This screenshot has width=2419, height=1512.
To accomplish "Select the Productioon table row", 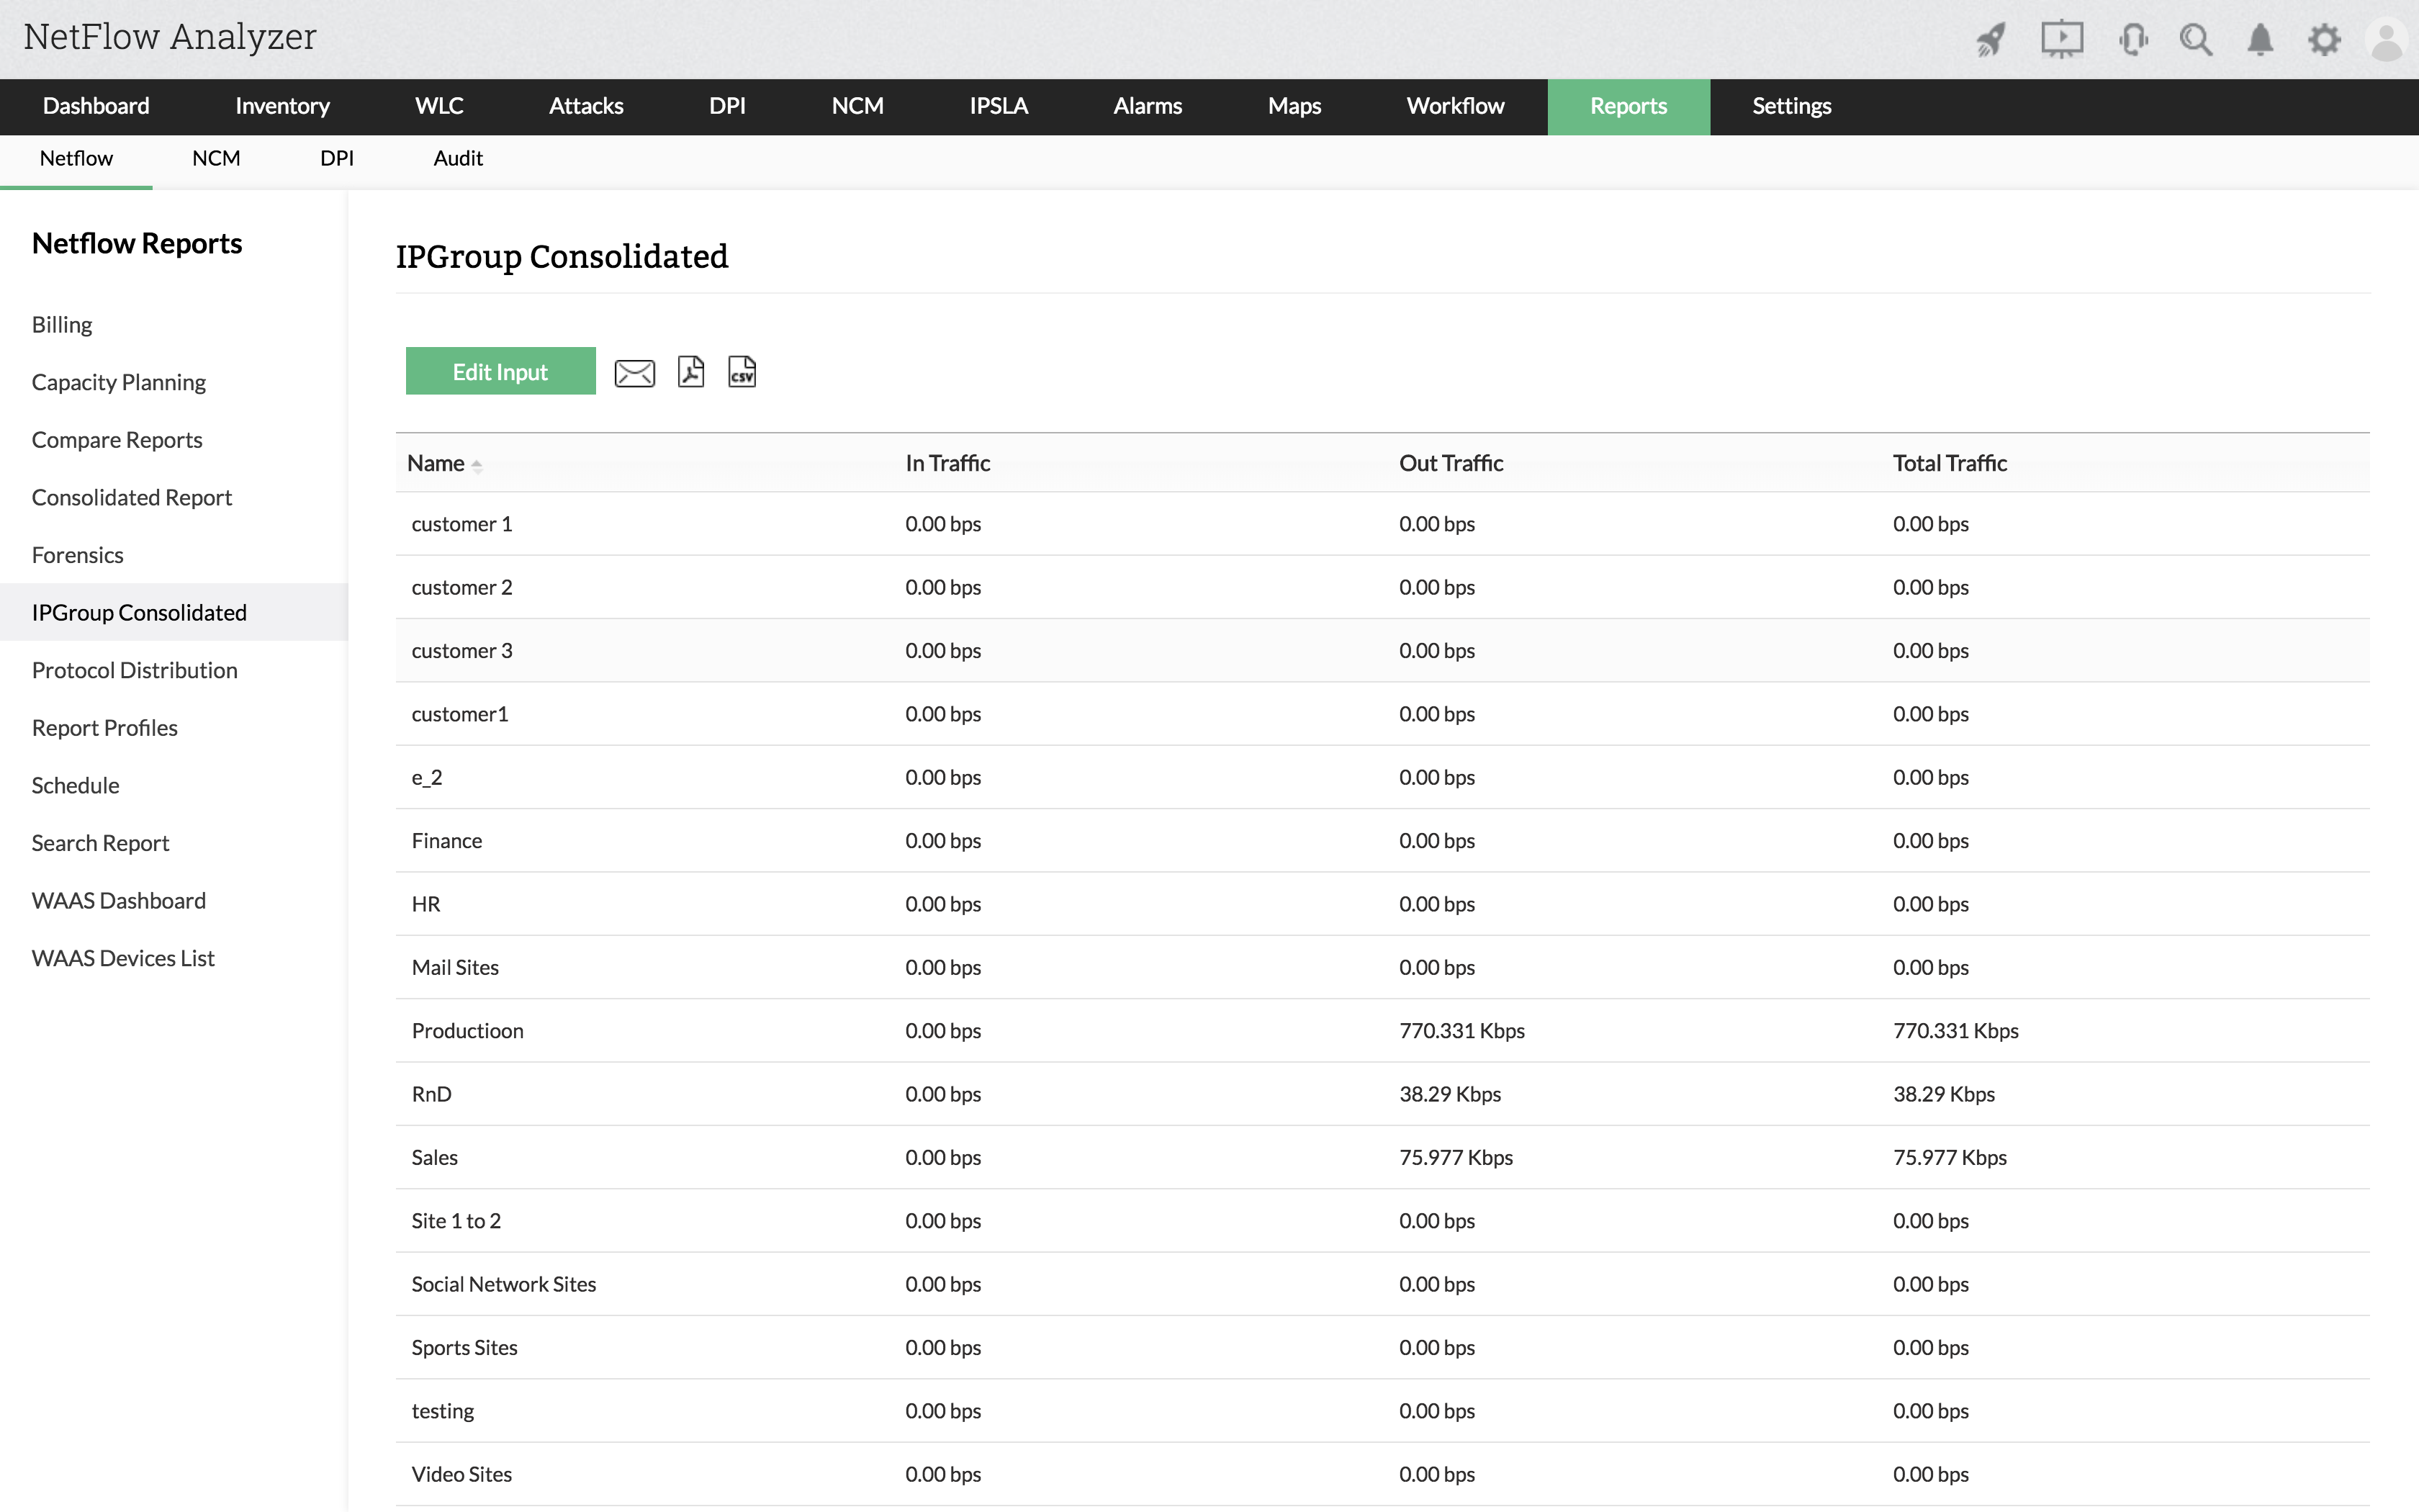I will pyautogui.click(x=467, y=1030).
